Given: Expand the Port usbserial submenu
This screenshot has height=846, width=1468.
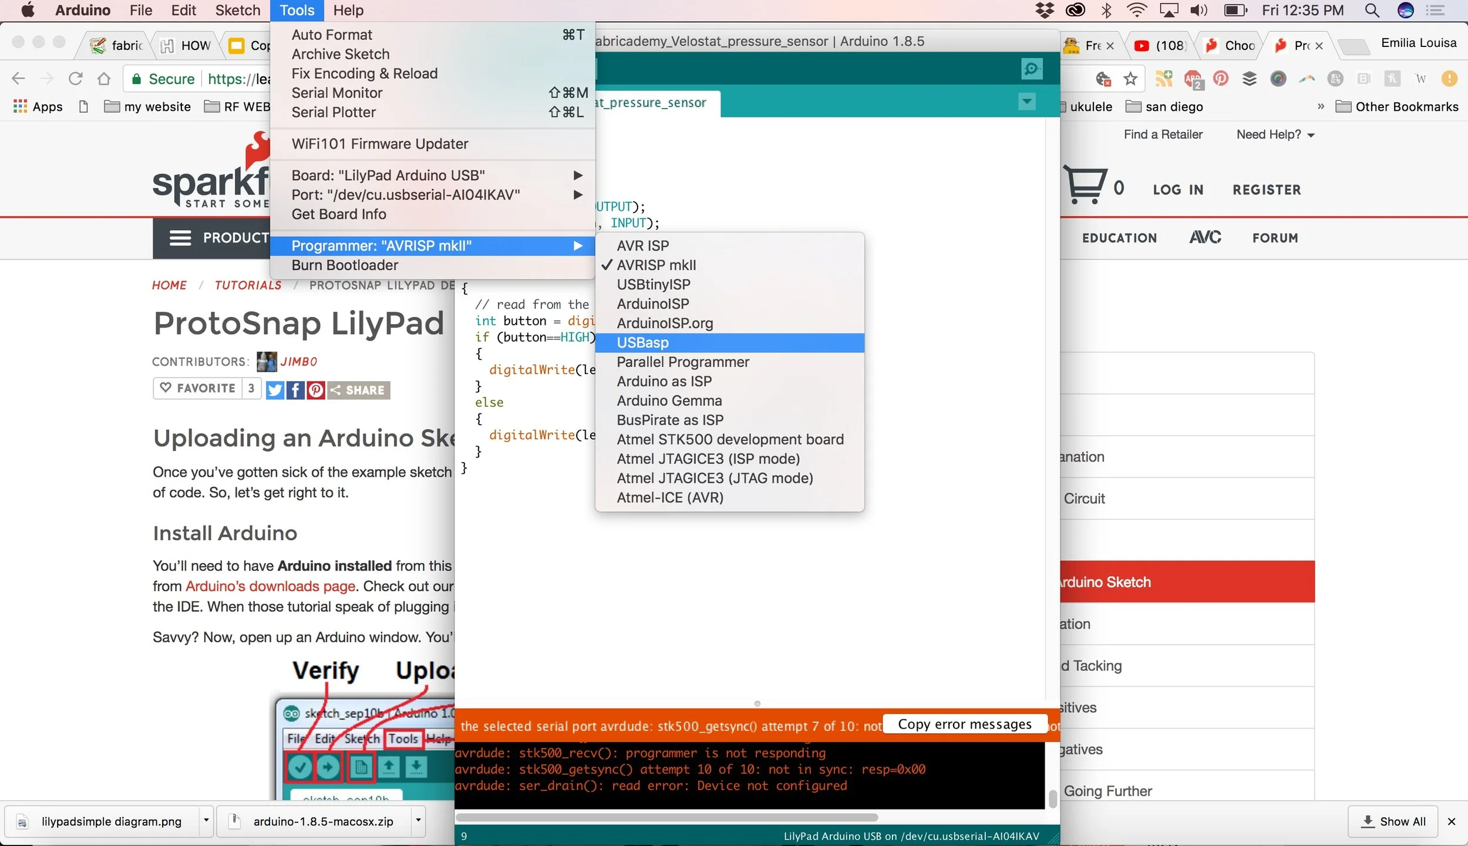Looking at the screenshot, I should (x=432, y=194).
